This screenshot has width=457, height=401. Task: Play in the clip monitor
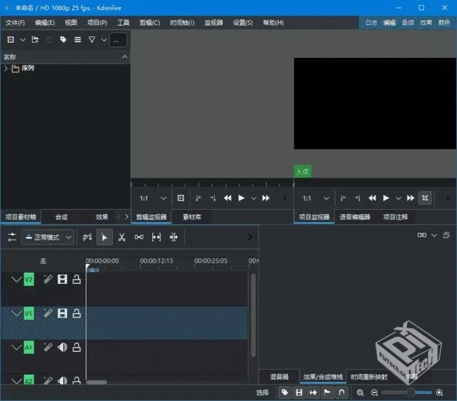point(241,198)
